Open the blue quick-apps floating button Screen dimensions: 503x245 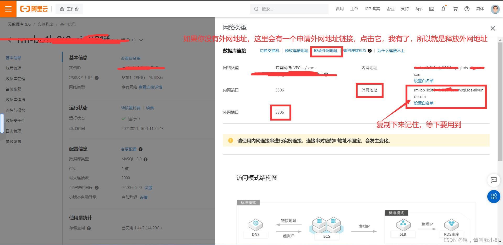[x=494, y=197]
